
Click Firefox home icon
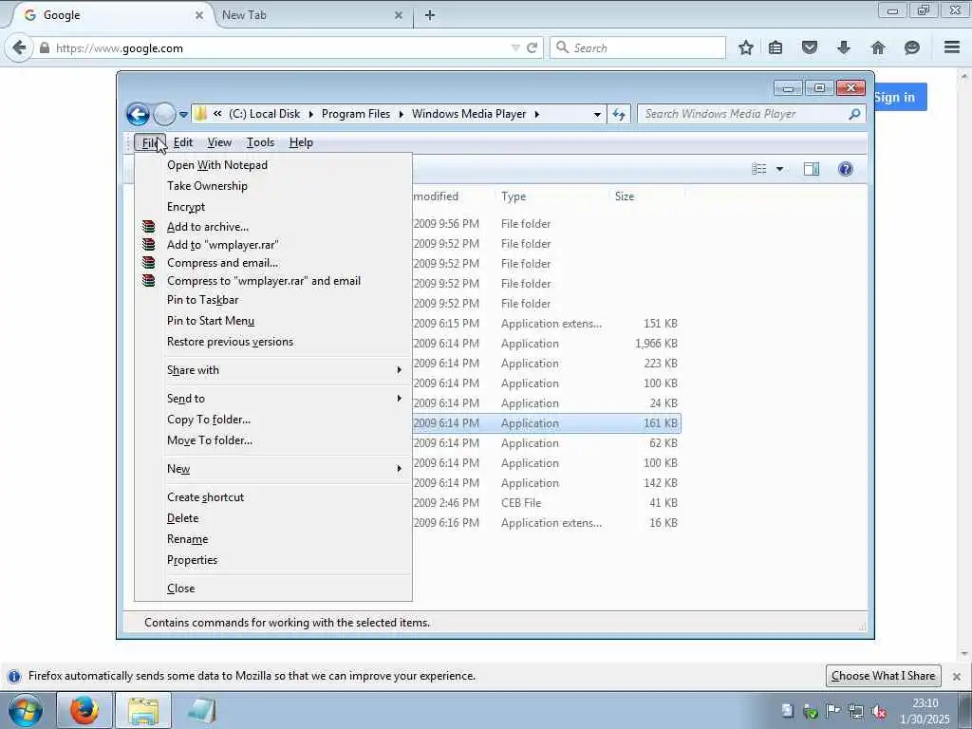(x=878, y=47)
